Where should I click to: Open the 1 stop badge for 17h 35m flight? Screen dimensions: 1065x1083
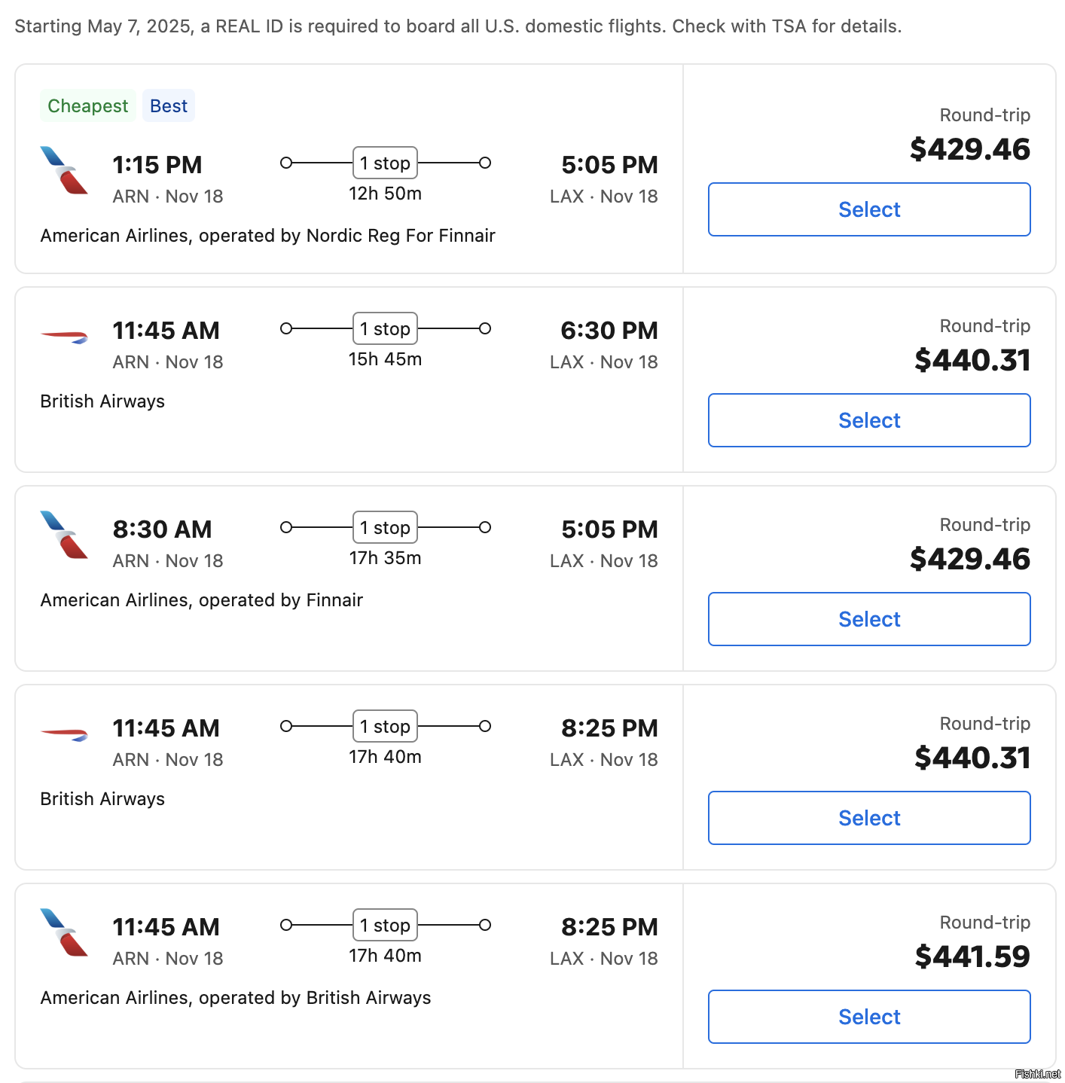click(x=385, y=527)
